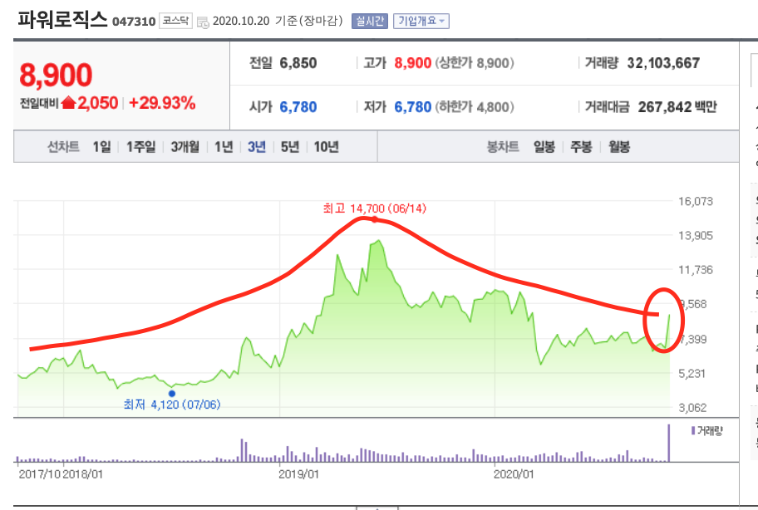Viewport: 758px width, 510px height.
Task: Click the blue 최저 low point marker
Action: pyautogui.click(x=171, y=394)
